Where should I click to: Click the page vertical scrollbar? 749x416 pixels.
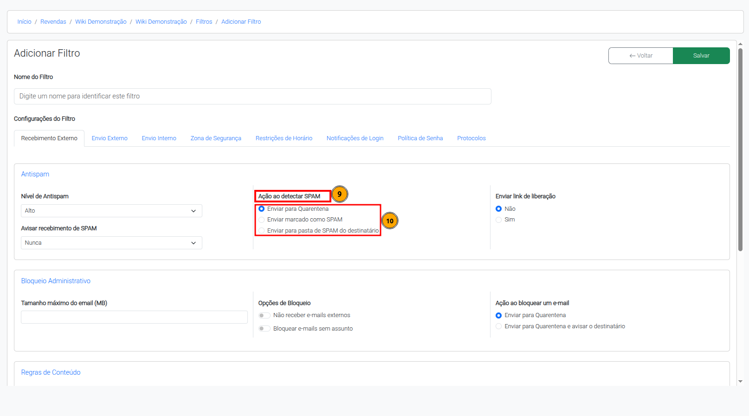pyautogui.click(x=740, y=149)
